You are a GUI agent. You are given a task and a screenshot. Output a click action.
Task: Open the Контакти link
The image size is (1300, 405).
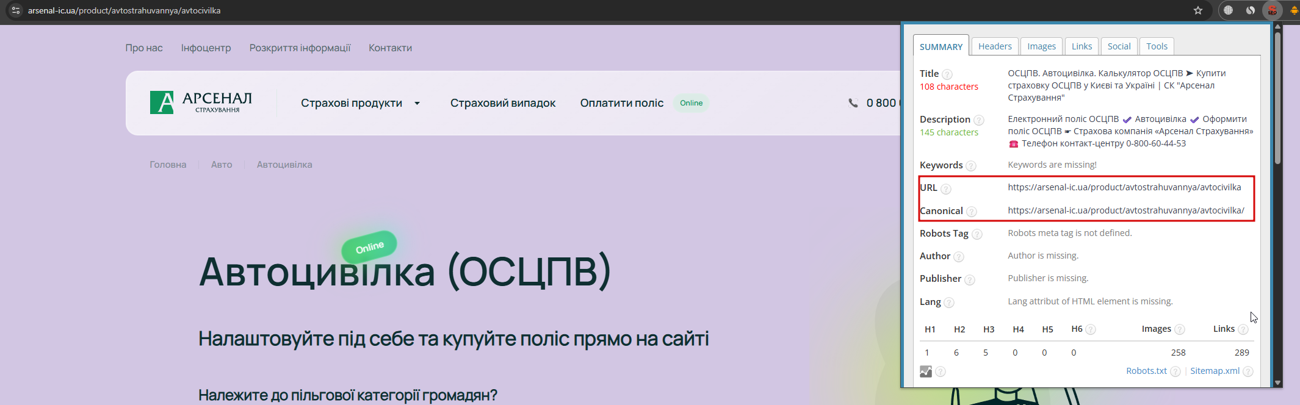390,48
